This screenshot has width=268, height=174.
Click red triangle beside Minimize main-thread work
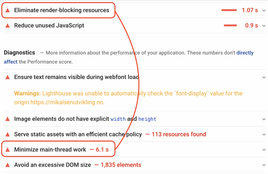[x=8, y=150]
